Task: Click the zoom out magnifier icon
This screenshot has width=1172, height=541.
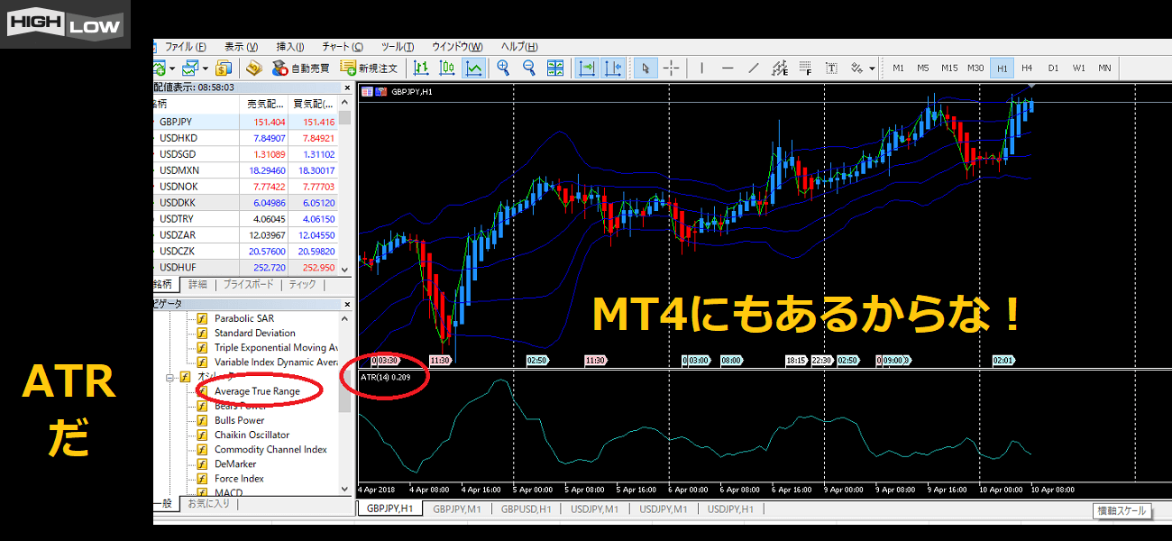Action: point(529,68)
